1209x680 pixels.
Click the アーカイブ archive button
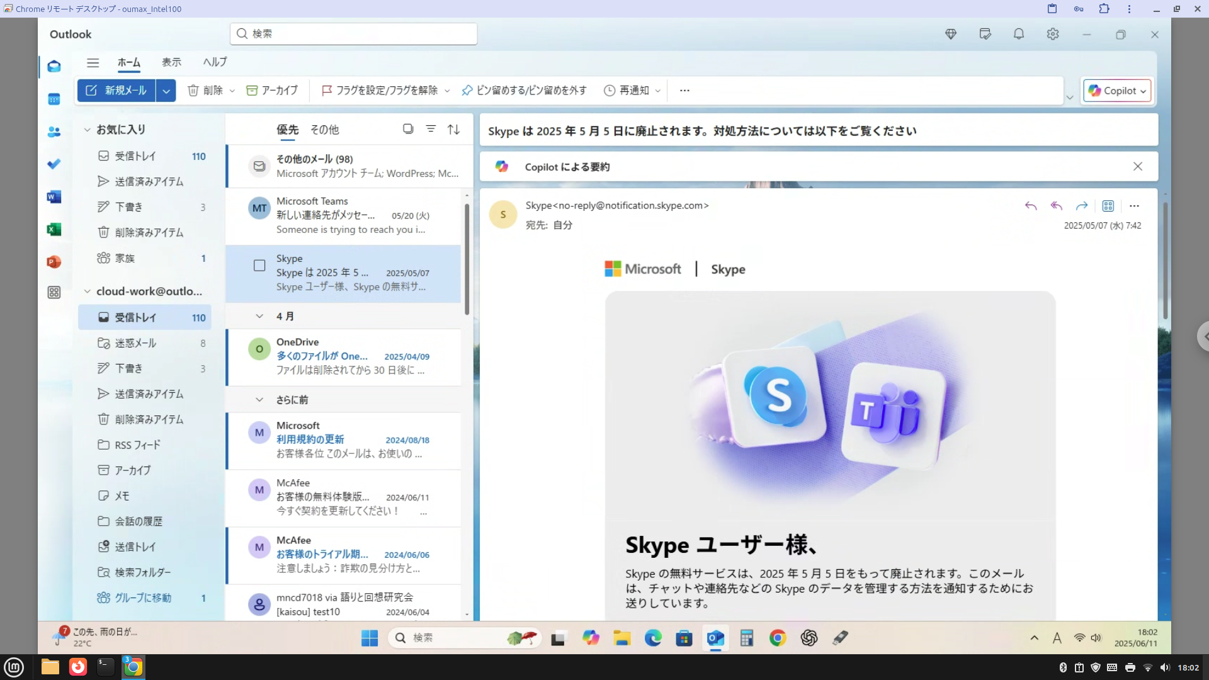272,91
